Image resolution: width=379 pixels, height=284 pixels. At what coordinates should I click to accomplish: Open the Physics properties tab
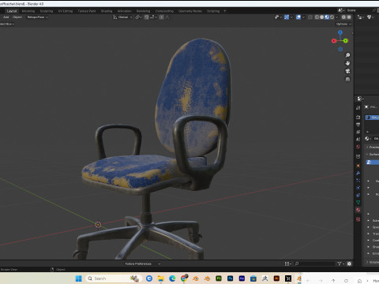coord(358,188)
